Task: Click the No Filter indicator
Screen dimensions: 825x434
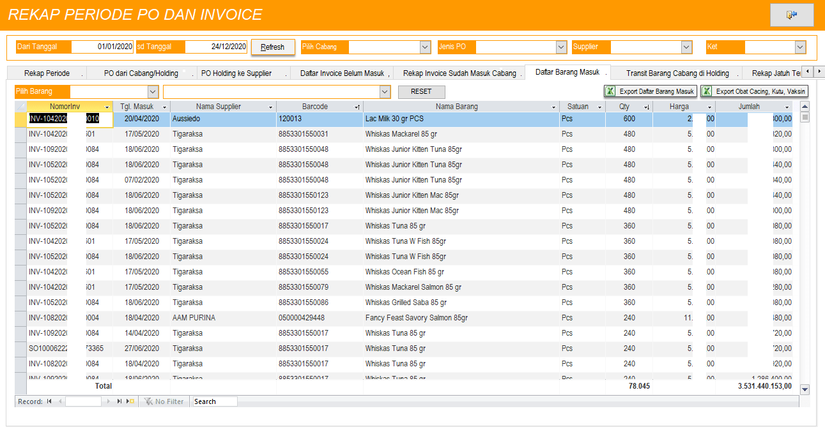Action: click(x=164, y=401)
